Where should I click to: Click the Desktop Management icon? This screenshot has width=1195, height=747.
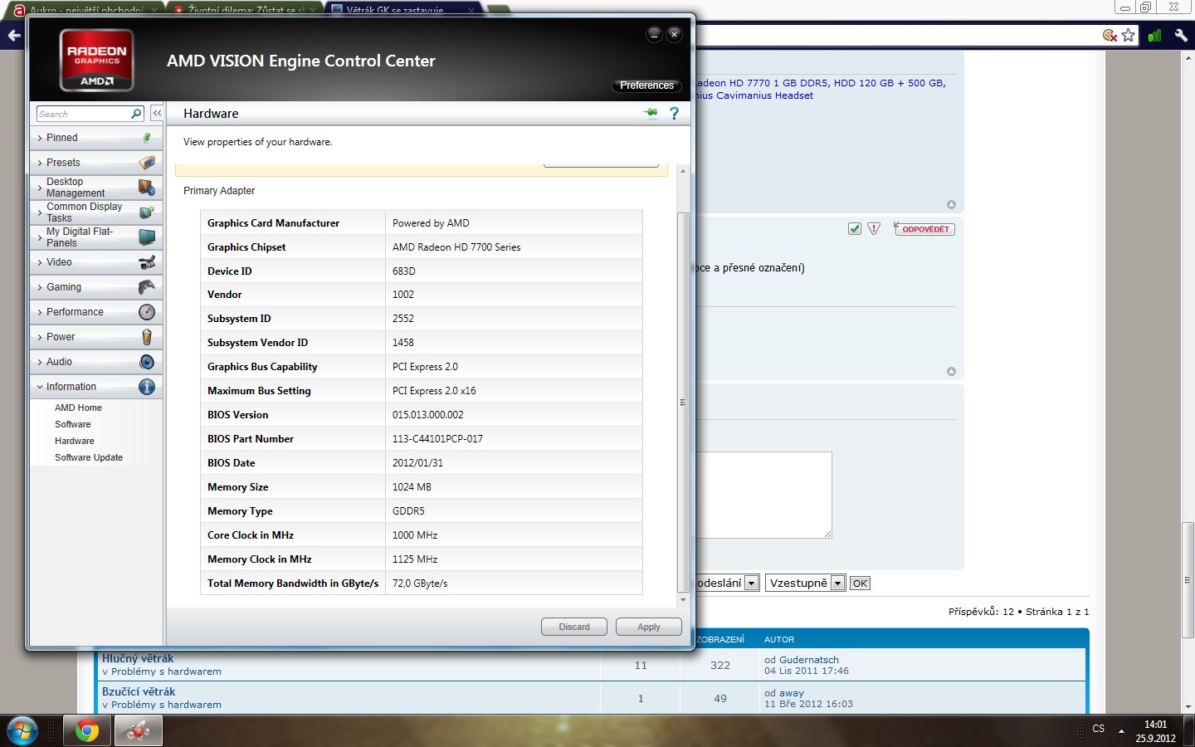tap(147, 188)
